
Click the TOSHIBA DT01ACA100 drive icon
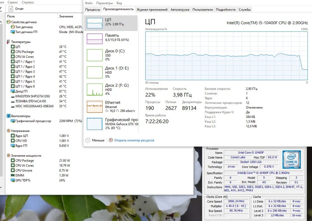[x=13, y=101]
